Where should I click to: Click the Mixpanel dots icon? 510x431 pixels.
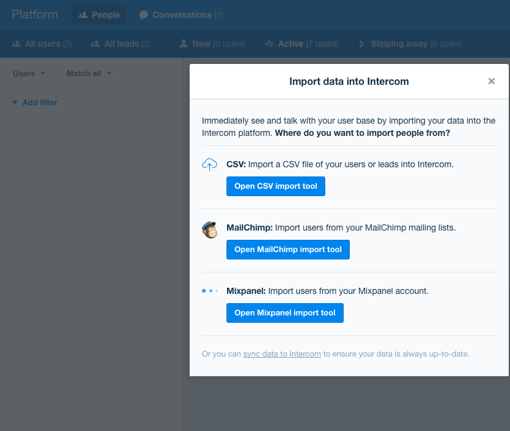click(209, 291)
